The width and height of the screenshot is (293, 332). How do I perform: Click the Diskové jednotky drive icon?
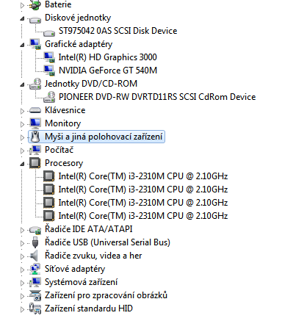[35, 19]
